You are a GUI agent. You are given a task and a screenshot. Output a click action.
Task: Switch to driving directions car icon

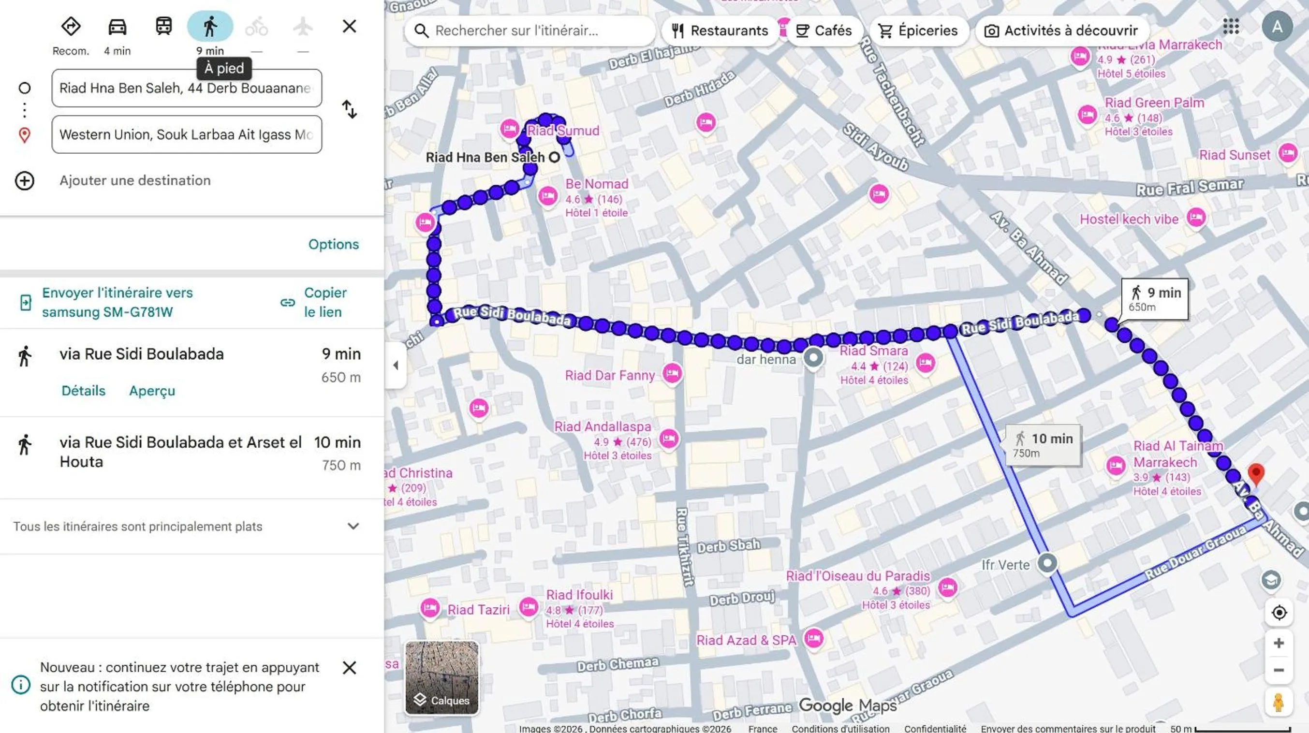(x=118, y=27)
